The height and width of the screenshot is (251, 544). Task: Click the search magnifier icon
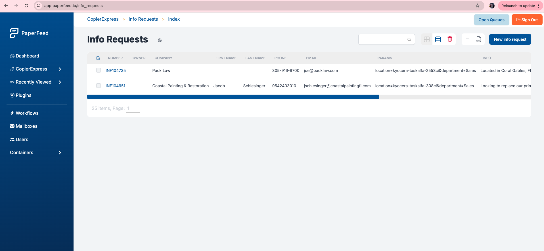409,40
